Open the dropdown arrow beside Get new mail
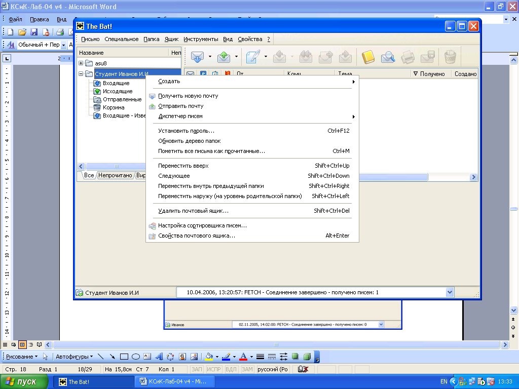 point(210,57)
